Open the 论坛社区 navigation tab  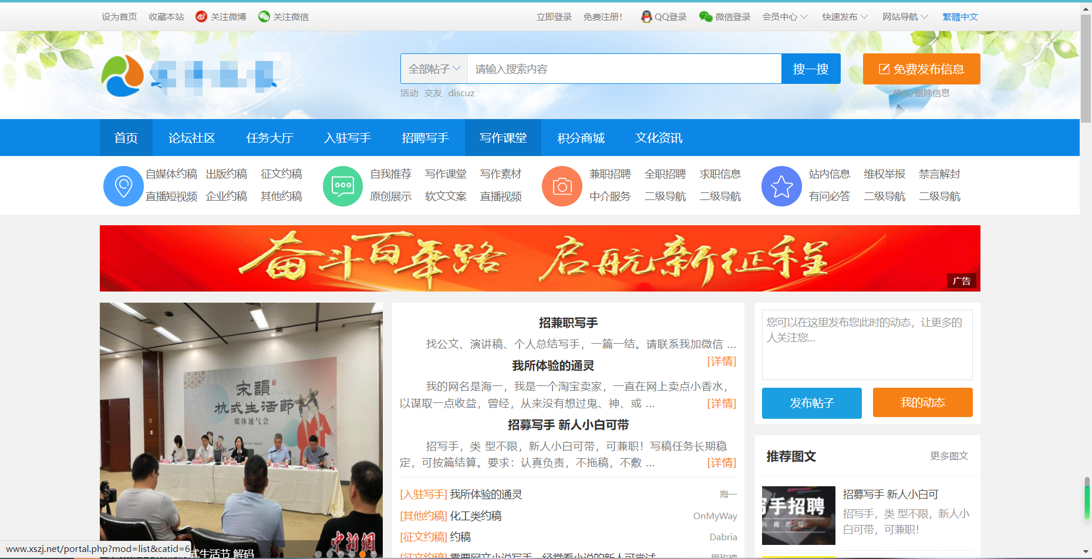click(x=192, y=138)
